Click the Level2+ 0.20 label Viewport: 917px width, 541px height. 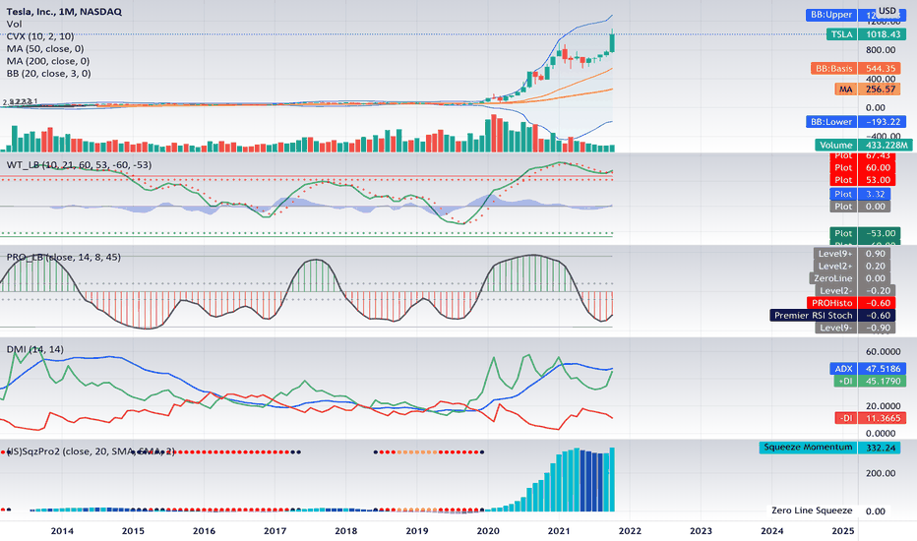[x=852, y=267]
